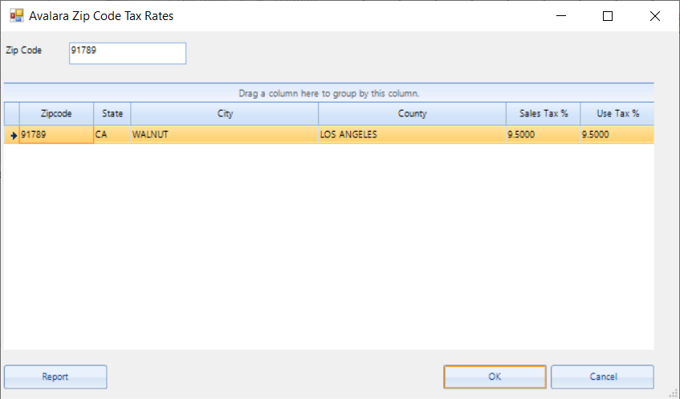680x399 pixels.
Task: Select the row indicator arrow for 91789
Action: pyautogui.click(x=13, y=135)
